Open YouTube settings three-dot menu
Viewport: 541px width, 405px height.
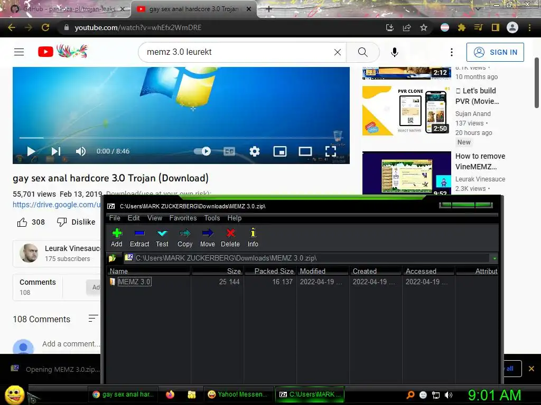[451, 52]
